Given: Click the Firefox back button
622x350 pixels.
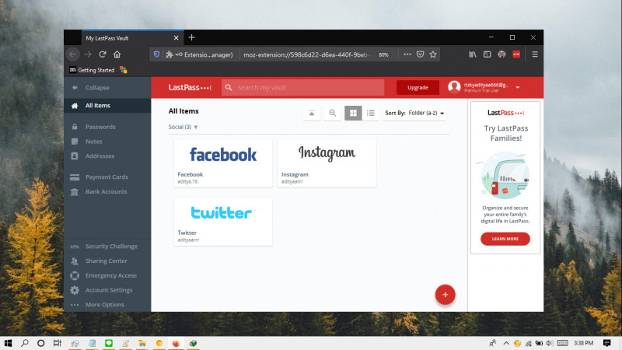Looking at the screenshot, I should [x=73, y=54].
